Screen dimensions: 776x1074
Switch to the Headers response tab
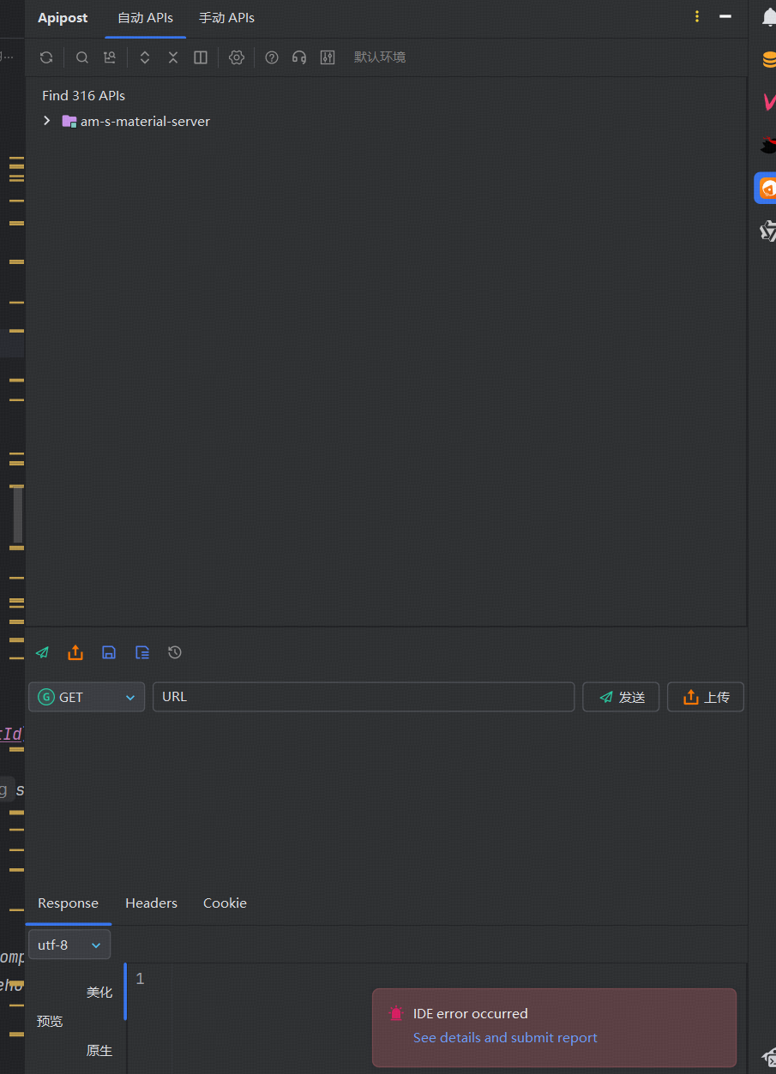click(x=151, y=903)
